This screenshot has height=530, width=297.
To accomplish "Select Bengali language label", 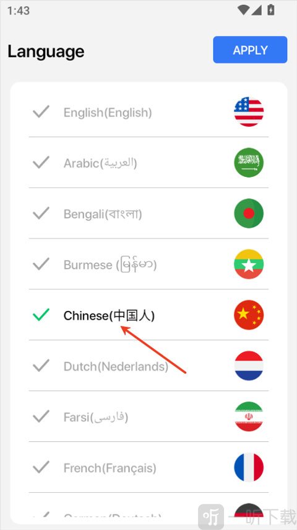I will (x=103, y=214).
